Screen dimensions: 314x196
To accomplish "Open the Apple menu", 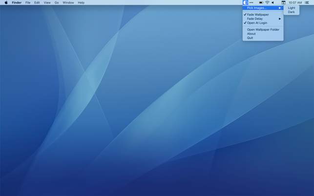I will [x=6, y=2].
